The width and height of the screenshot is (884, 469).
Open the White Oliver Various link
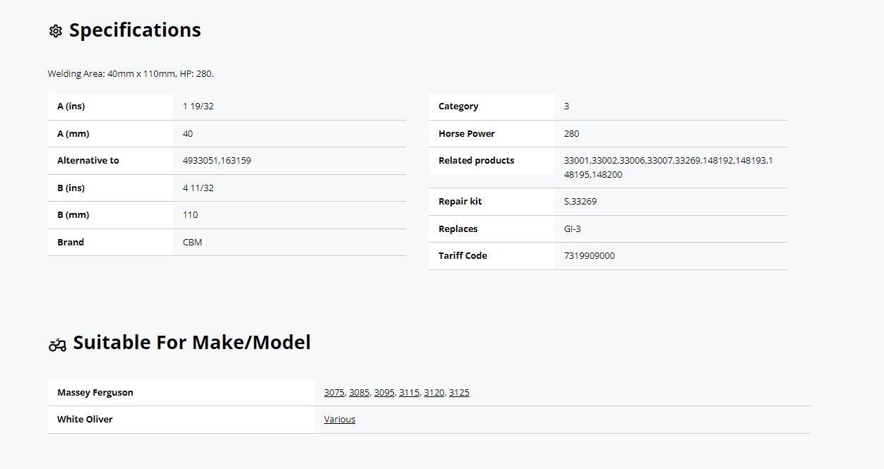pyautogui.click(x=340, y=420)
